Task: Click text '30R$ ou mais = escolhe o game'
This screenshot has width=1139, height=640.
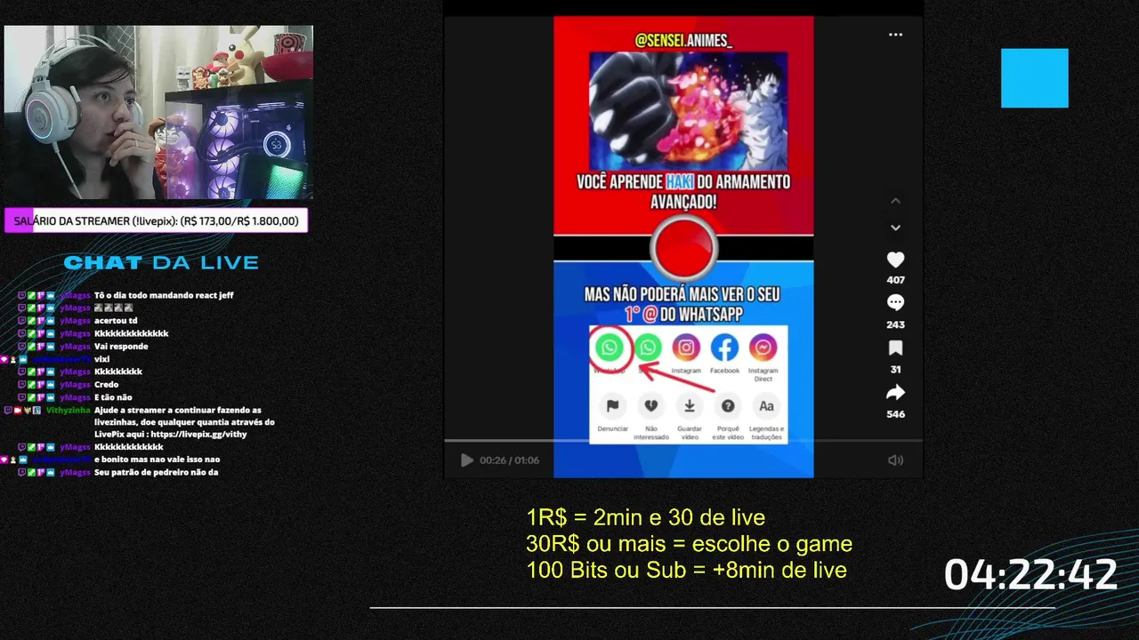Action: 690,544
